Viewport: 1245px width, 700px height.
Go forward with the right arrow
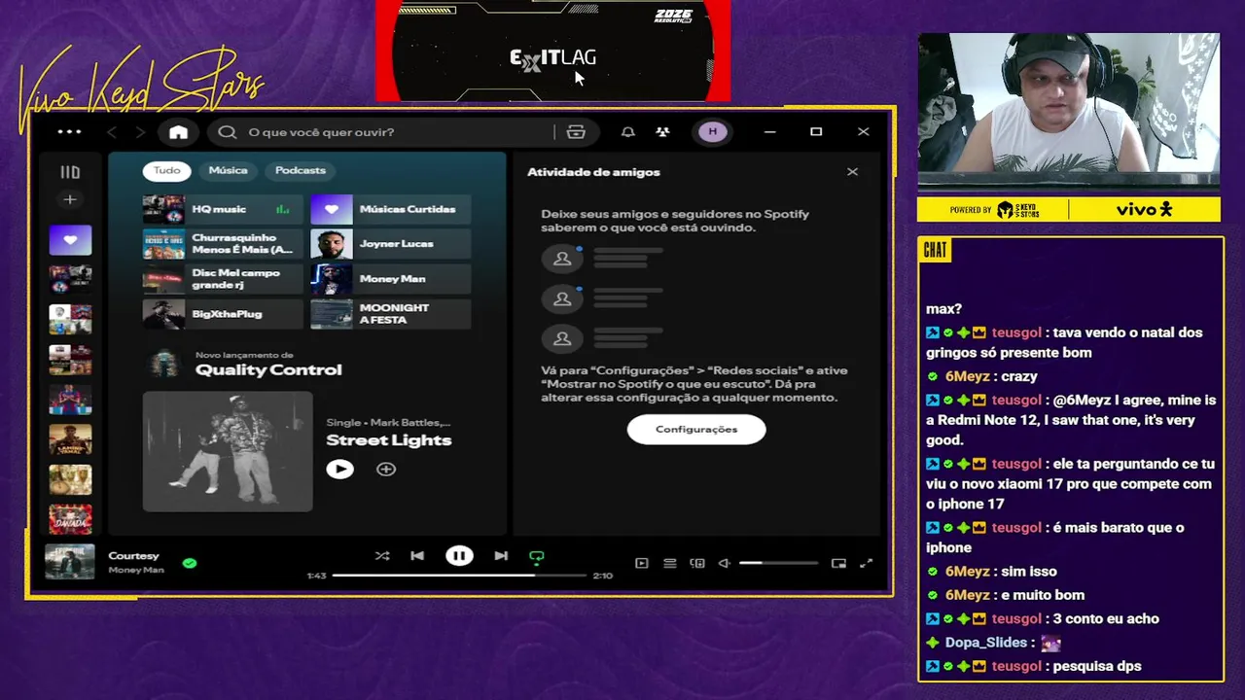click(x=140, y=132)
